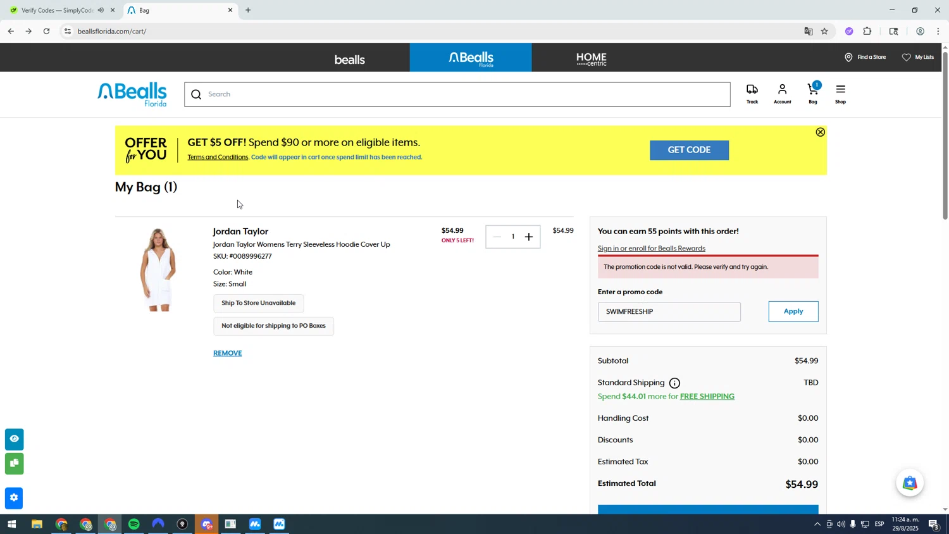
Task: Click the blue gear settings sidebar icon
Action: [x=14, y=498]
